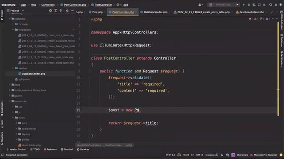Screen dimensions: 284x159
Task: Run the current configuration with the play icon
Action: pyautogui.click(x=244, y=5)
